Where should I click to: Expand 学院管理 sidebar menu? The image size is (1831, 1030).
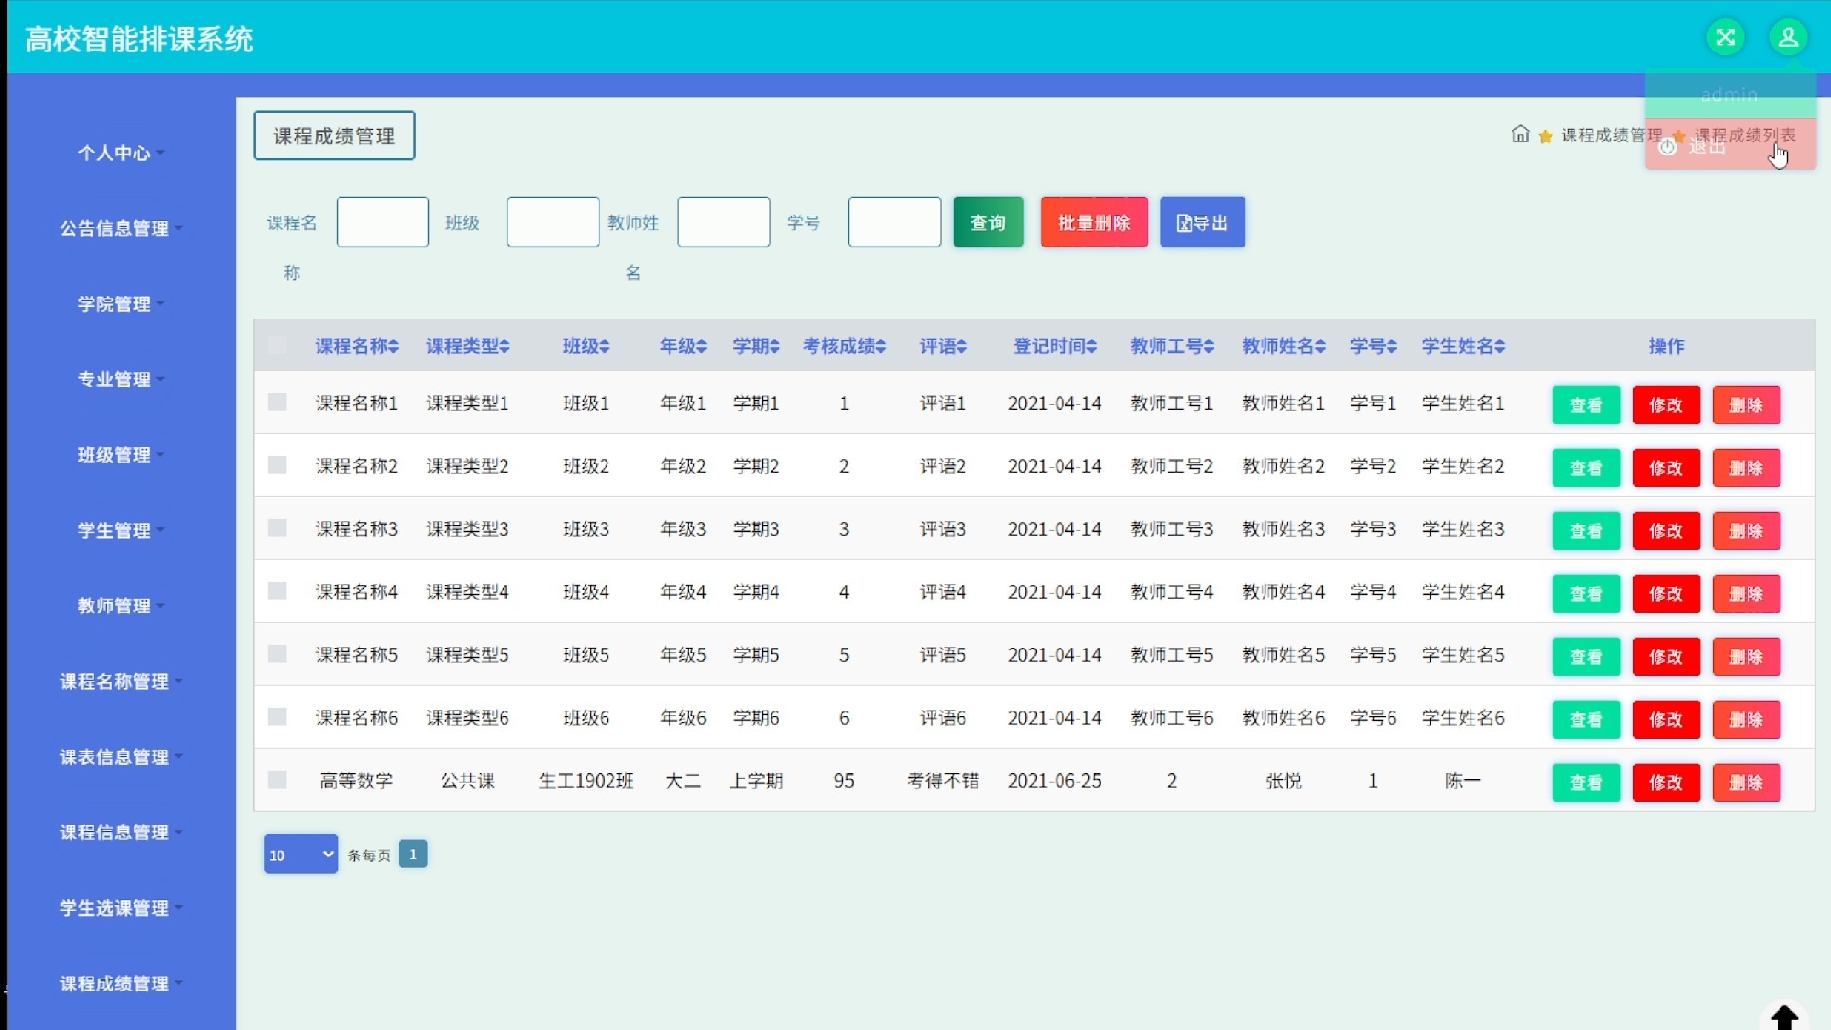pos(120,303)
